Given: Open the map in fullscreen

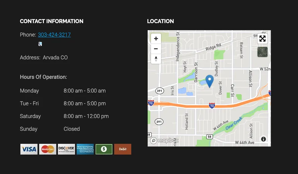Looking at the screenshot, I should coord(263,39).
